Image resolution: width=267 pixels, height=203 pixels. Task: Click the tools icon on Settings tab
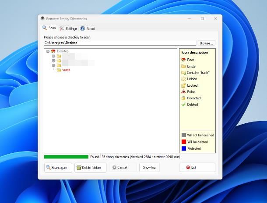coord(62,28)
